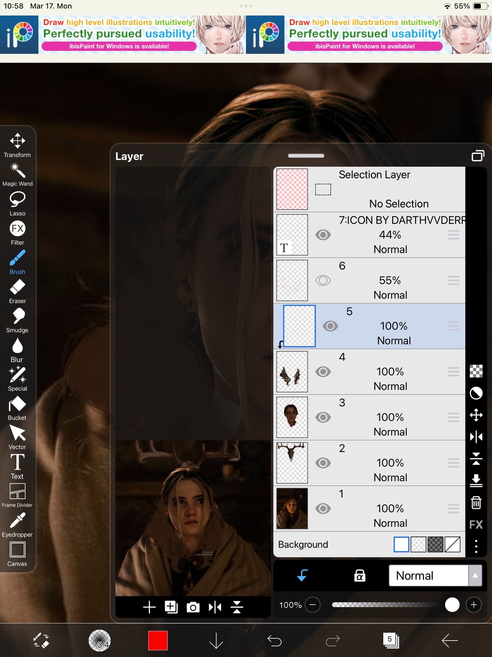Undo the last action
The image size is (492, 657).
pos(274,640)
